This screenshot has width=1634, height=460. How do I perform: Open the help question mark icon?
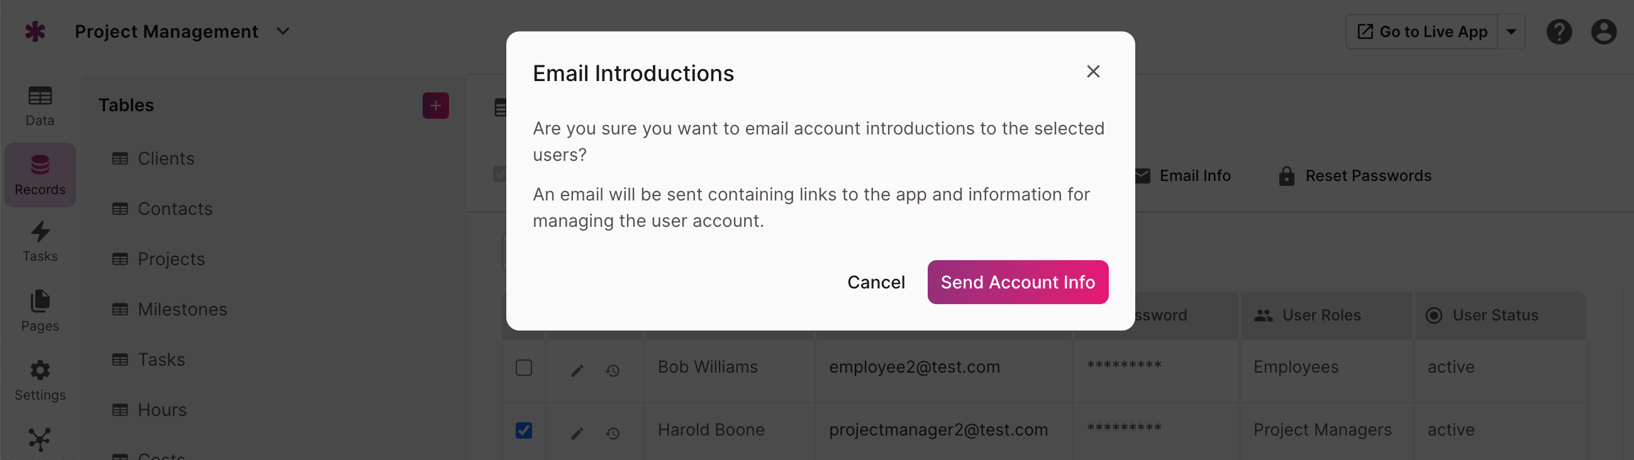click(x=1559, y=31)
